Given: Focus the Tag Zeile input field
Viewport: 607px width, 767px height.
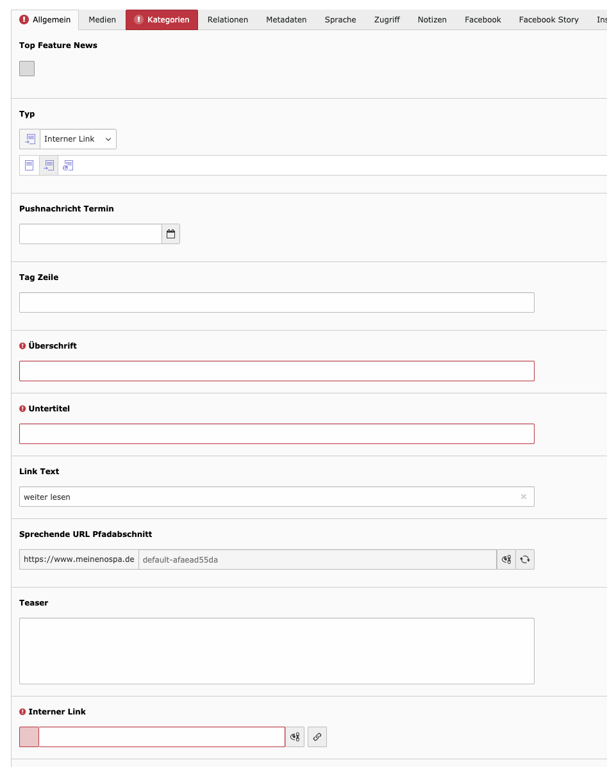Looking at the screenshot, I should [276, 302].
